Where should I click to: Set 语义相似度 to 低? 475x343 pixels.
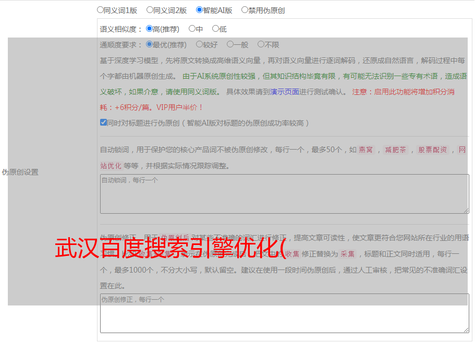coord(215,29)
